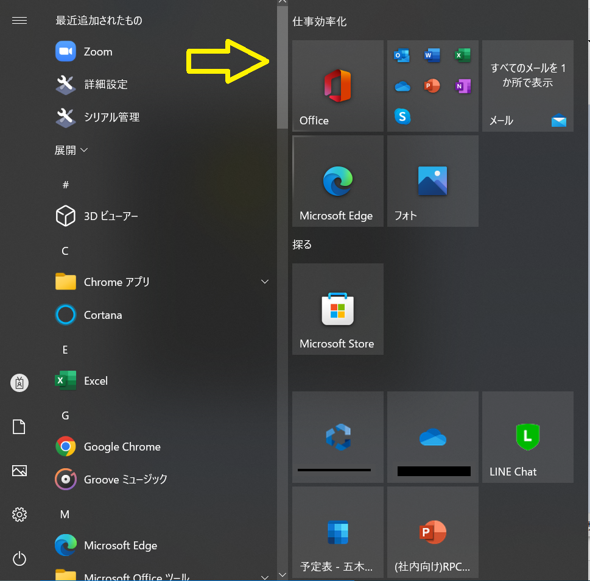Screen dimensions: 590x581
Task: Open Settings gear in the sidebar
Action: click(x=19, y=515)
